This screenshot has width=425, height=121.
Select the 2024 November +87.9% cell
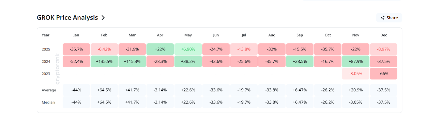click(x=356, y=61)
